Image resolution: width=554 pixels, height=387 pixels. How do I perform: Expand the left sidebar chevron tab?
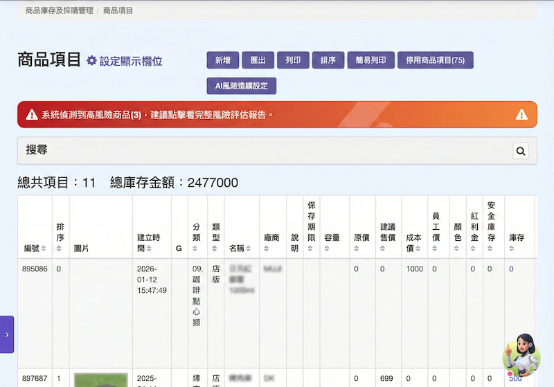click(x=7, y=334)
